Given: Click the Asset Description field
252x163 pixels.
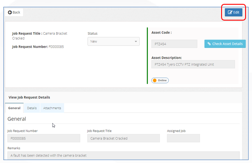Looking at the screenshot, I should pos(193,64).
